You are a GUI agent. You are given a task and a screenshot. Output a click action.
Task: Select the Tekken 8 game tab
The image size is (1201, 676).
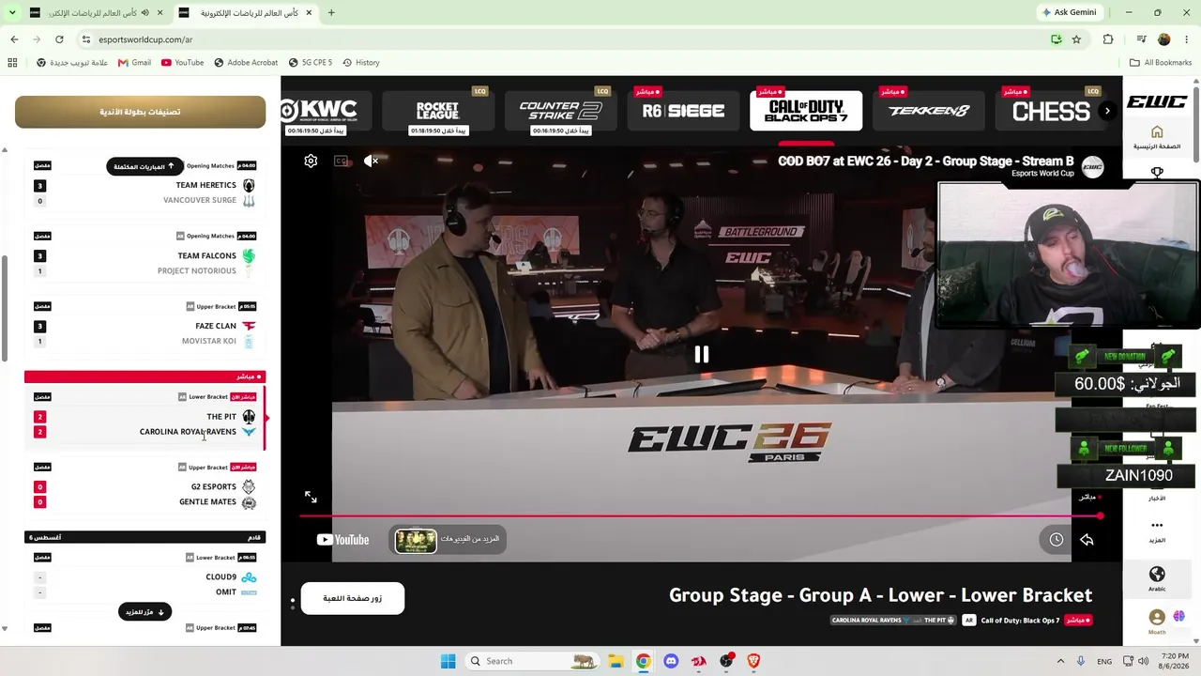[x=929, y=111]
